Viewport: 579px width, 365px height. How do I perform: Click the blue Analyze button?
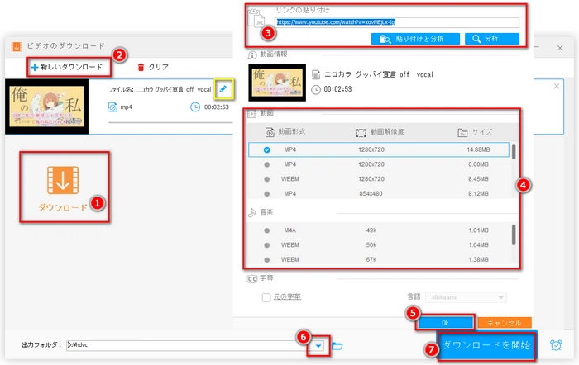coord(492,38)
